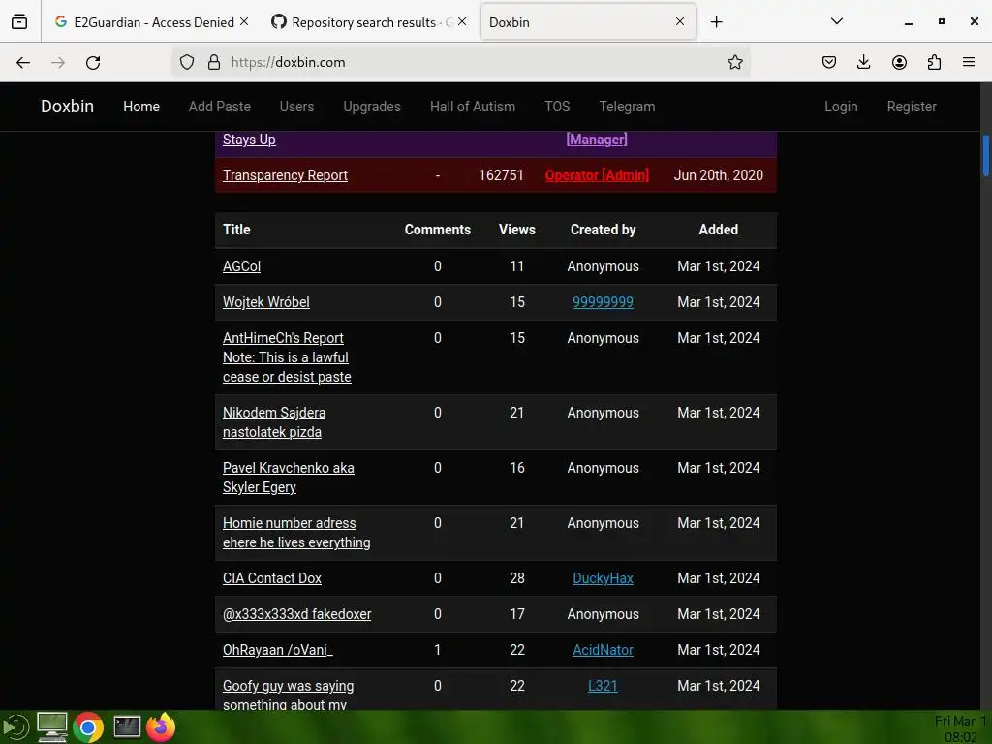Open the Stays Up pinned link

click(x=249, y=139)
